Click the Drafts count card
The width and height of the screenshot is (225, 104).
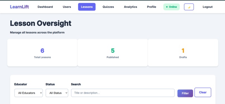pyautogui.click(x=183, y=53)
